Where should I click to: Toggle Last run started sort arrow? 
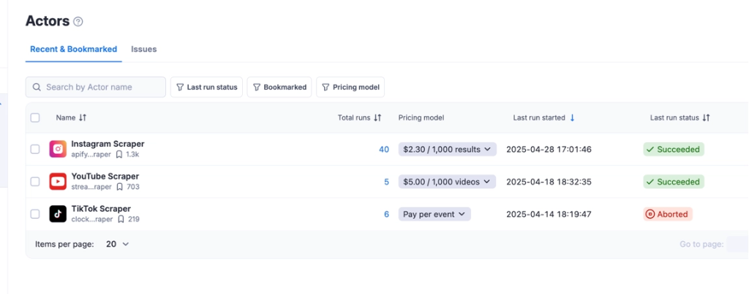pos(572,117)
